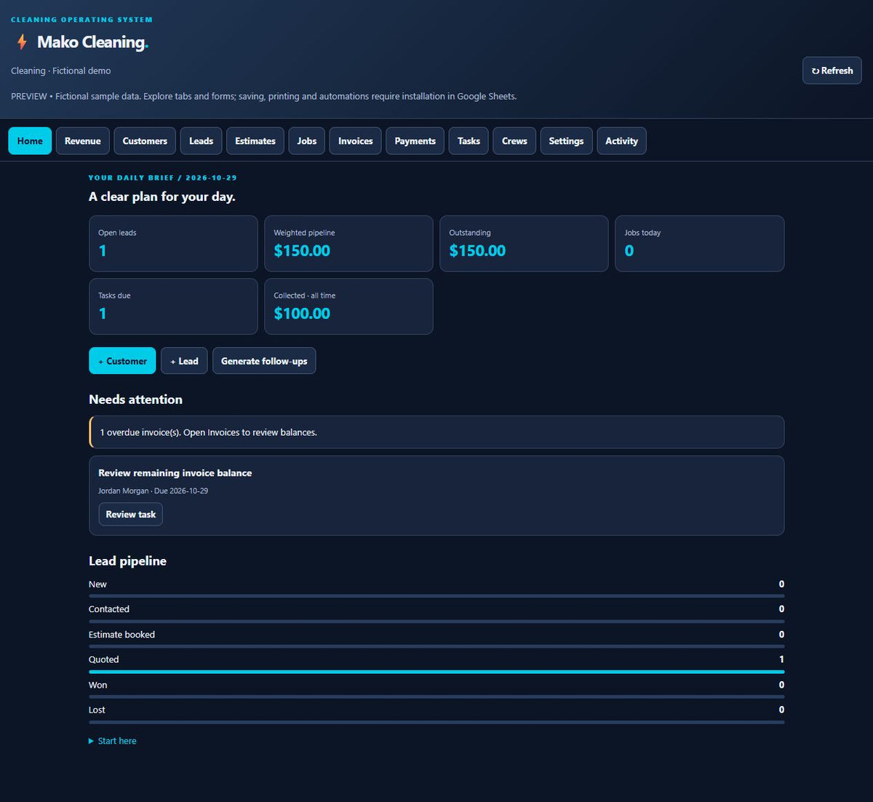View the Activity tab

pos(621,141)
